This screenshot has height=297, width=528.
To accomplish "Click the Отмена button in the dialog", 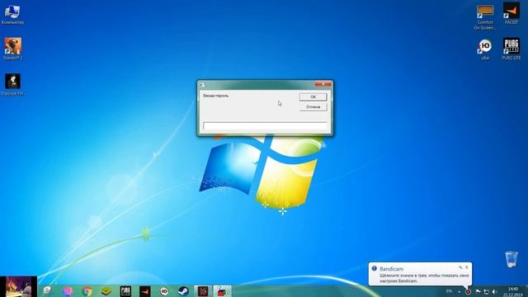I will 313,106.
